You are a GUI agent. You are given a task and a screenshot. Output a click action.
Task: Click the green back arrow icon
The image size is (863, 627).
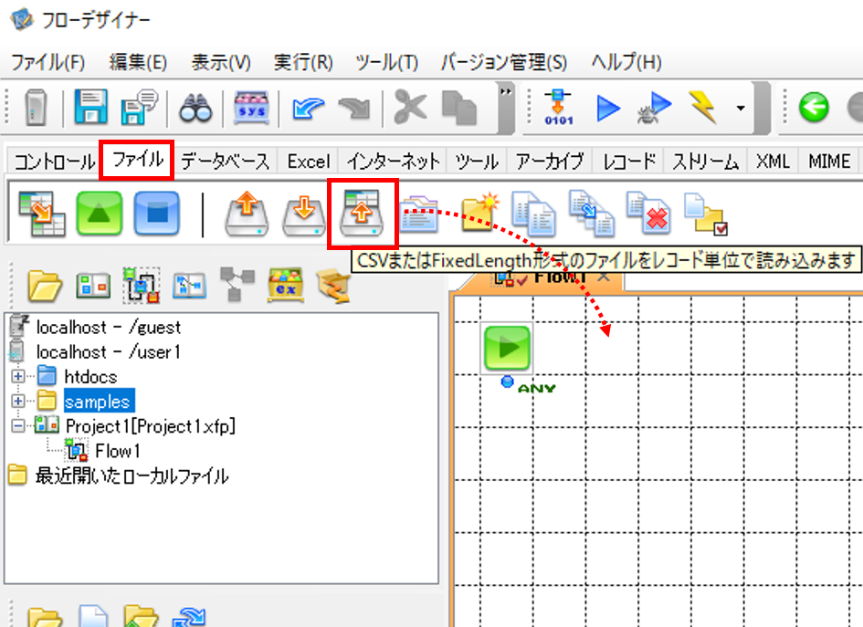tap(814, 108)
